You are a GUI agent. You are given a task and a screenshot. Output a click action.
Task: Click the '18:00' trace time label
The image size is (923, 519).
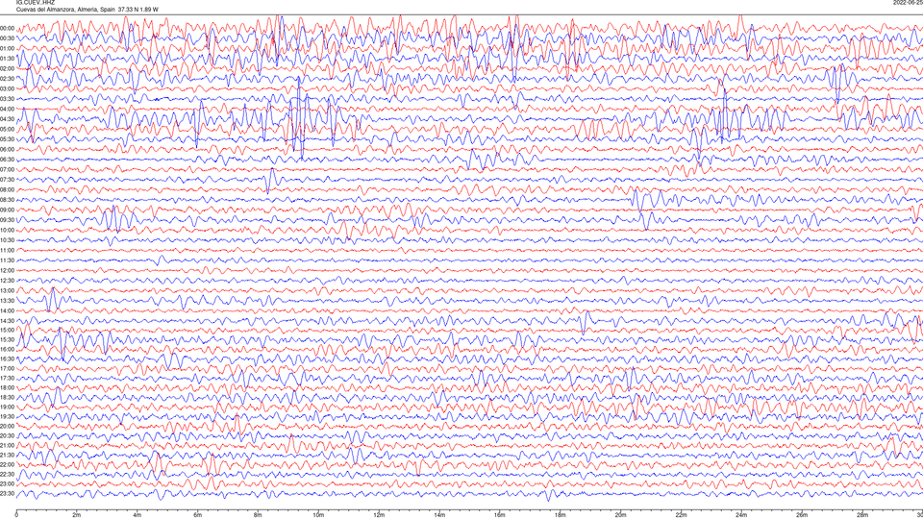[7, 387]
